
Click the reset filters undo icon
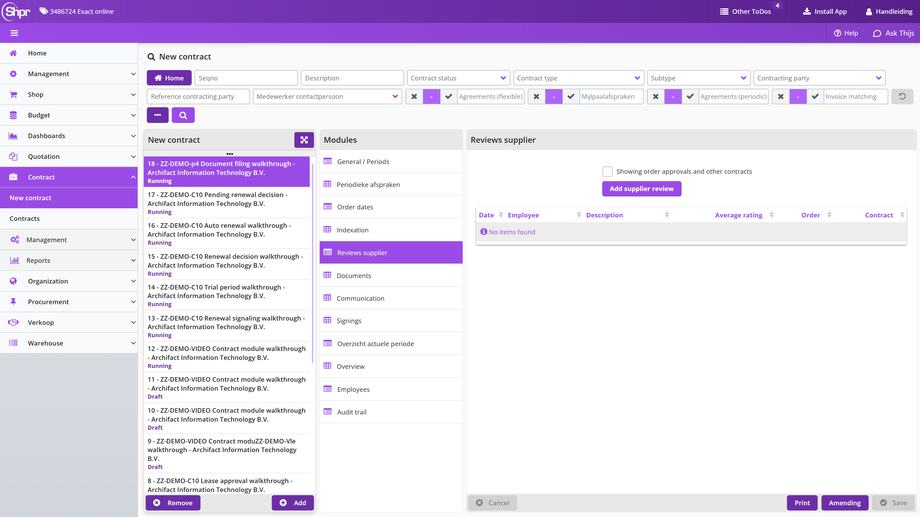(x=902, y=96)
